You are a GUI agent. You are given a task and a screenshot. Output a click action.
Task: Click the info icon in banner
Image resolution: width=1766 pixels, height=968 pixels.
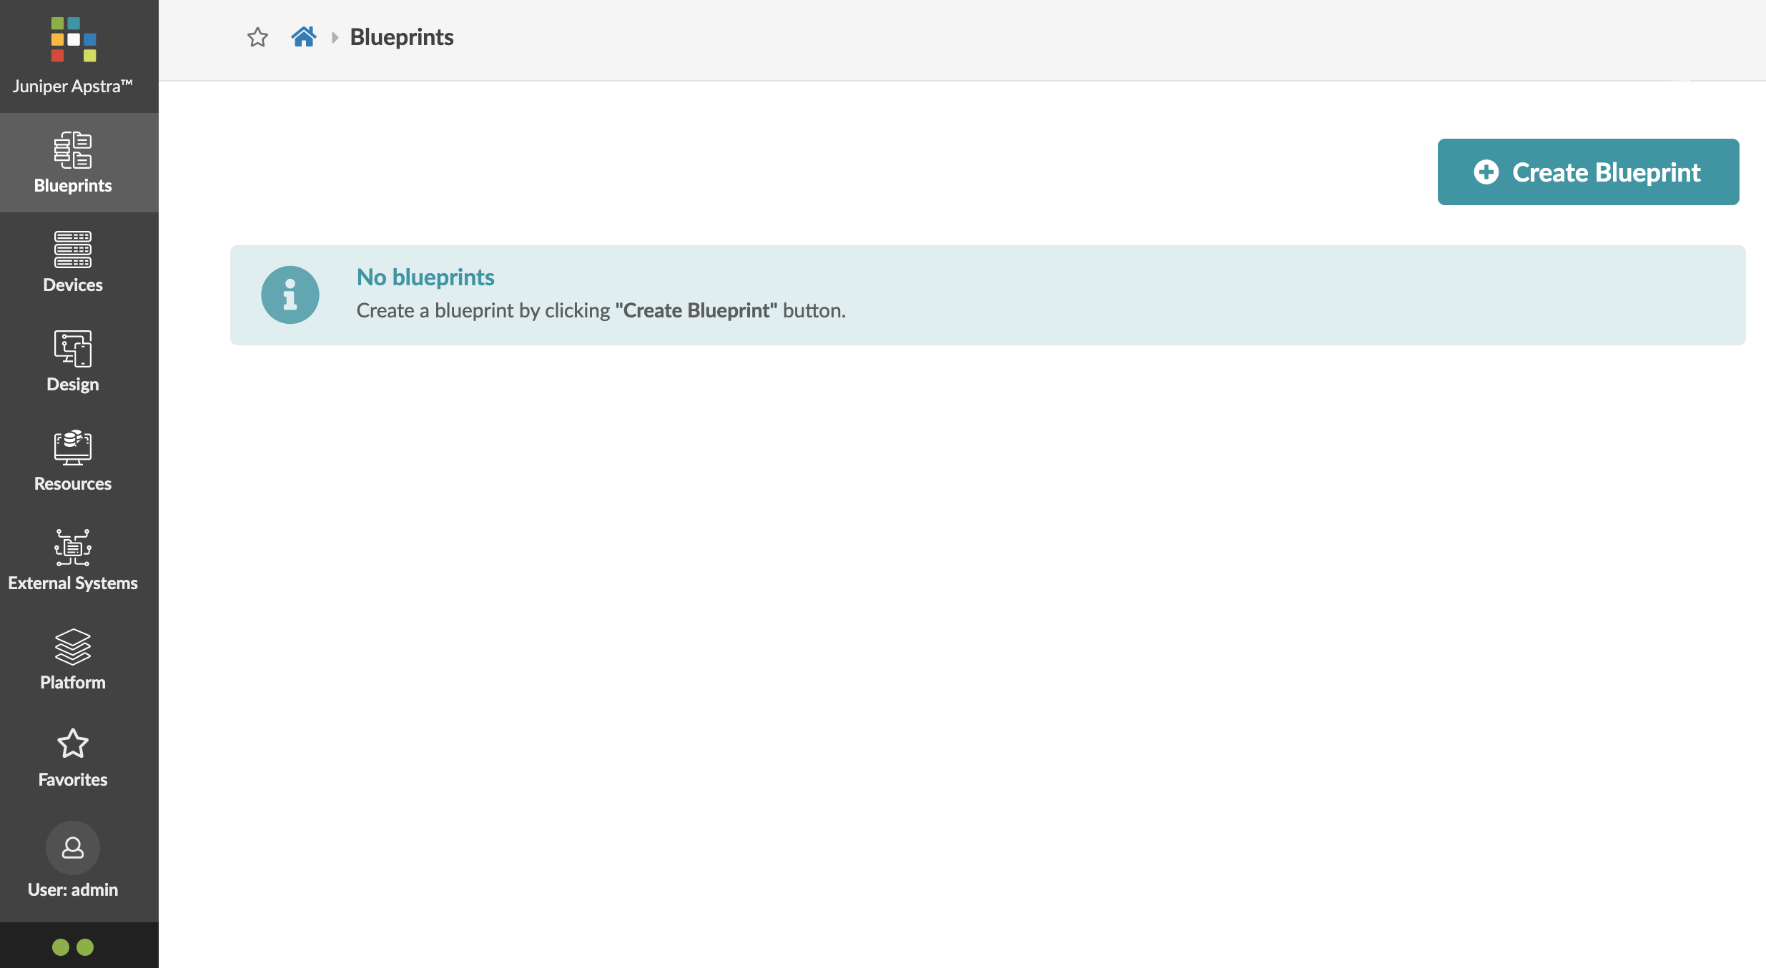tap(290, 295)
